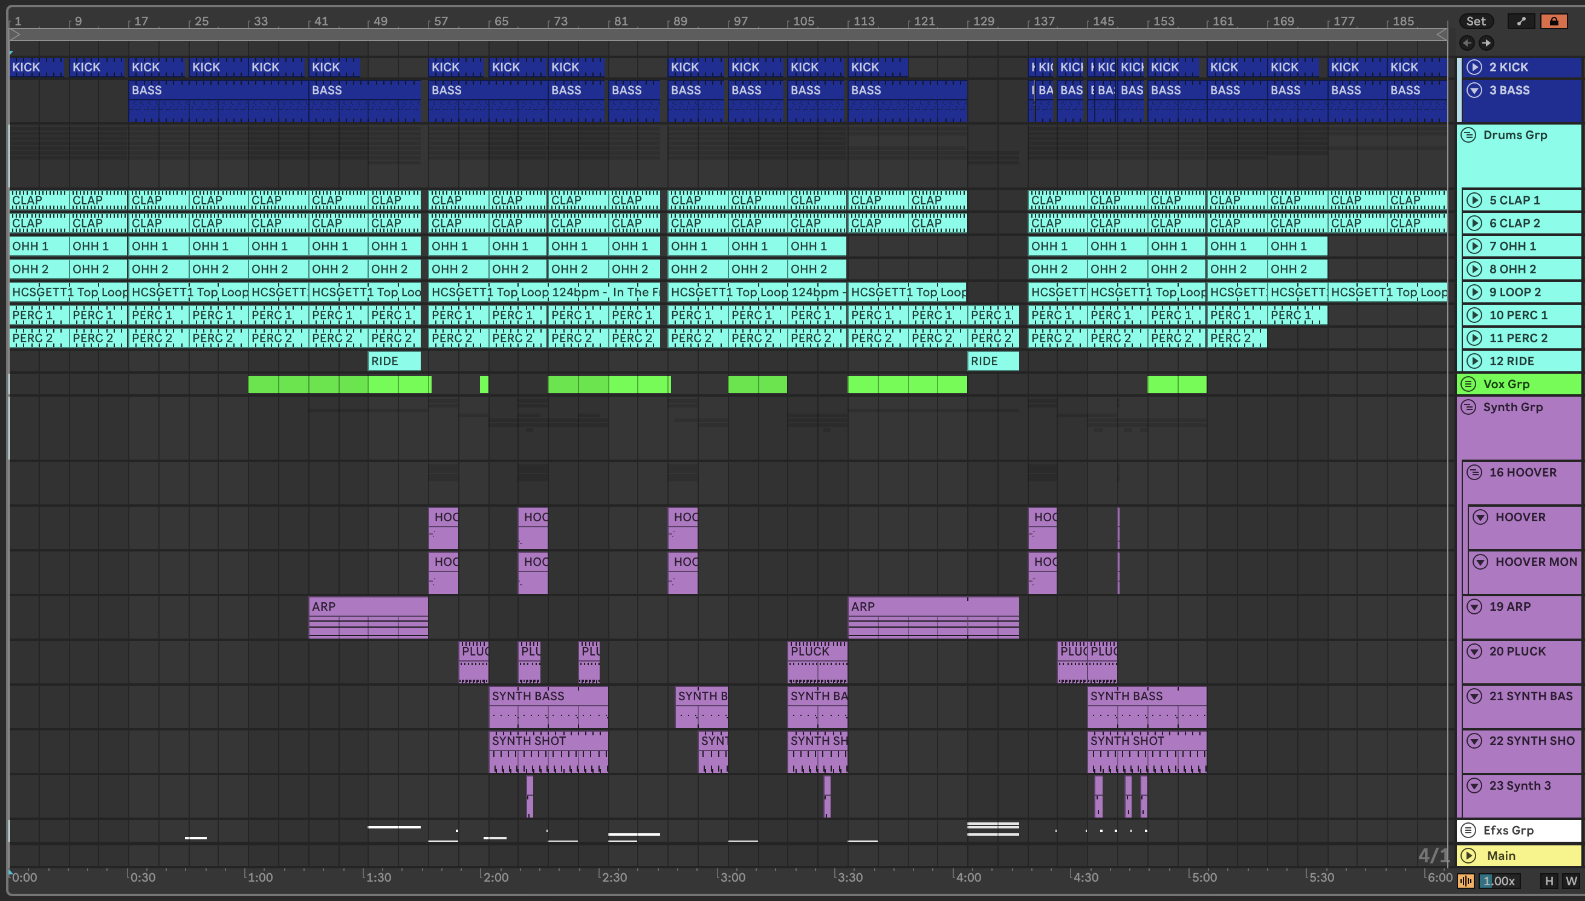Toggle the orange waveform view button
This screenshot has height=901, width=1585.
pyautogui.click(x=1466, y=881)
